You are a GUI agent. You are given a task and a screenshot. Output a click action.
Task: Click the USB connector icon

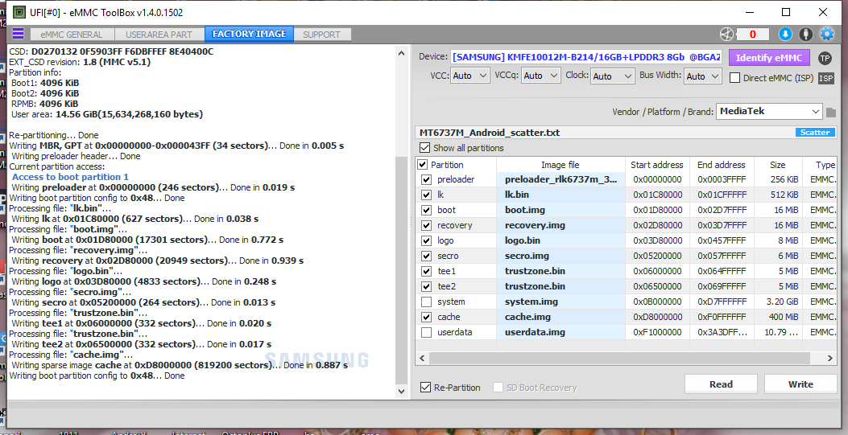806,34
